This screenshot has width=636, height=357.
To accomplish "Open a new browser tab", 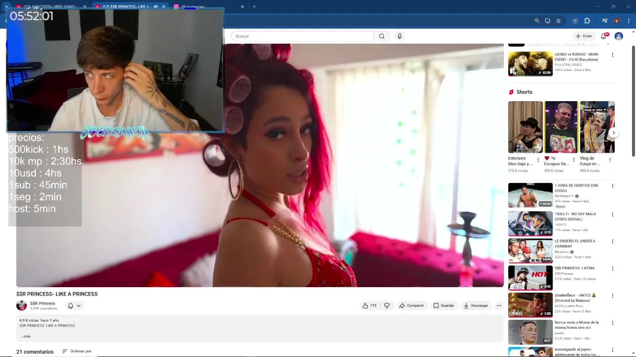I will (254, 6).
